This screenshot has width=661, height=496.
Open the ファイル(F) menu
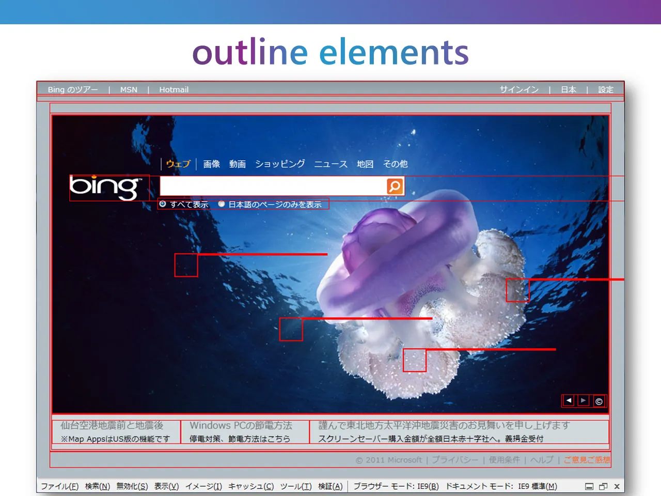(x=59, y=486)
